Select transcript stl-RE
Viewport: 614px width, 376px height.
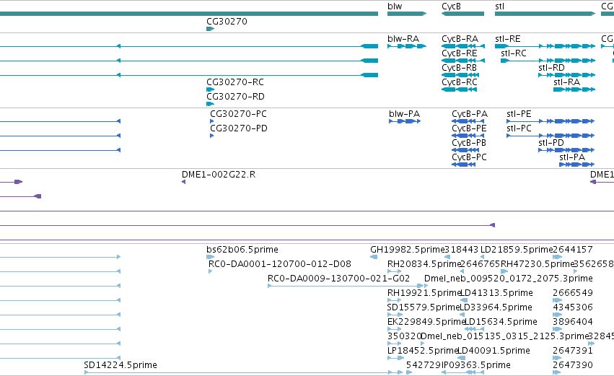[x=545, y=46]
